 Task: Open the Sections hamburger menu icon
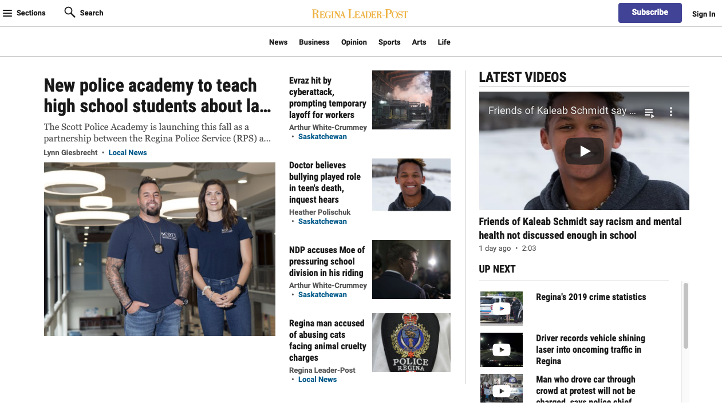click(8, 13)
